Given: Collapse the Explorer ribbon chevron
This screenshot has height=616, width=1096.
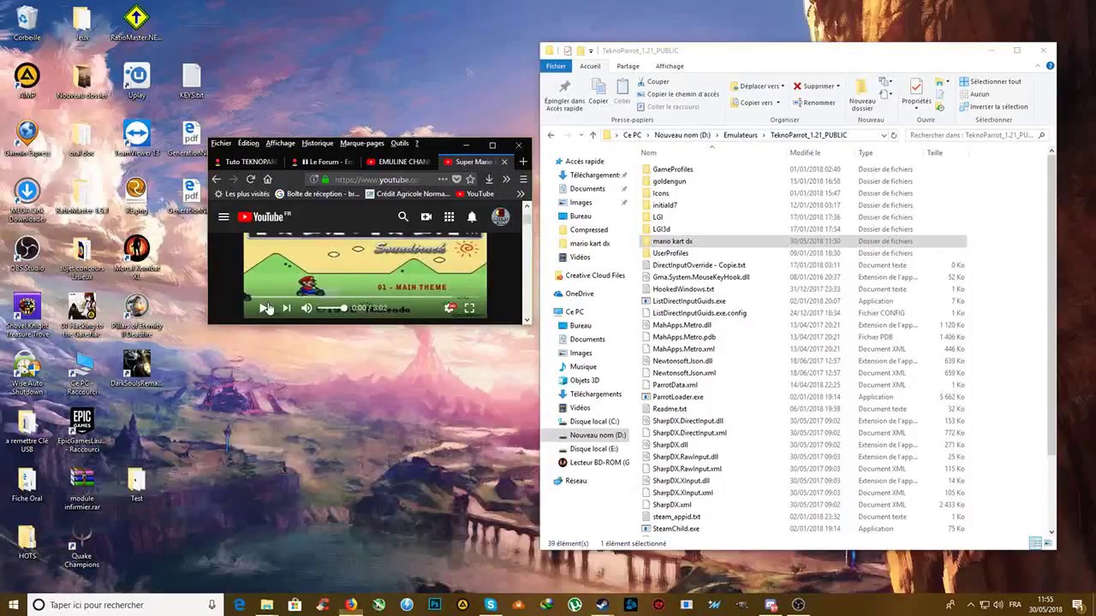Looking at the screenshot, I should [x=1037, y=66].
